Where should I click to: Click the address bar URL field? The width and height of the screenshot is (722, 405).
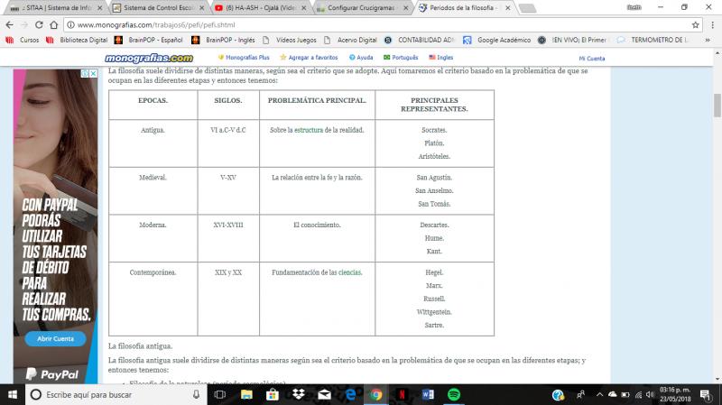pos(382,25)
